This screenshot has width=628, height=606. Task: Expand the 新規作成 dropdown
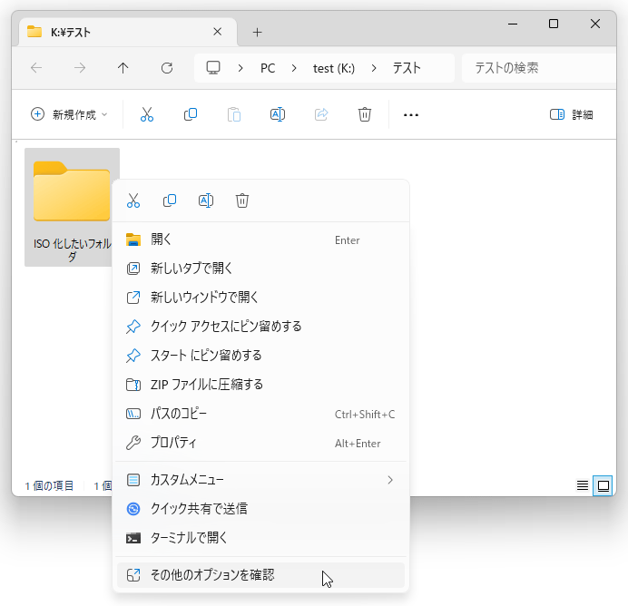69,114
